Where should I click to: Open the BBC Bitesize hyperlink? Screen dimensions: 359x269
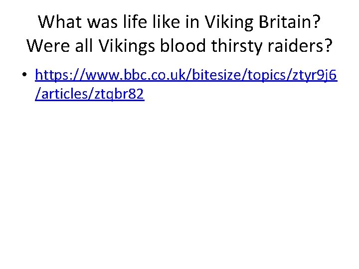pos(185,75)
